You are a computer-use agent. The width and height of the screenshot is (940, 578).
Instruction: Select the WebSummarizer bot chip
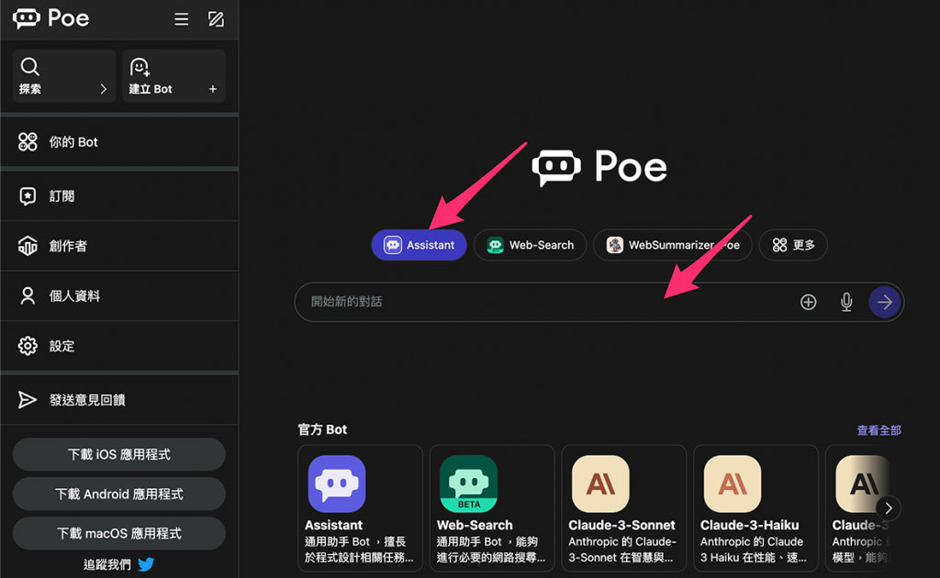click(x=673, y=245)
